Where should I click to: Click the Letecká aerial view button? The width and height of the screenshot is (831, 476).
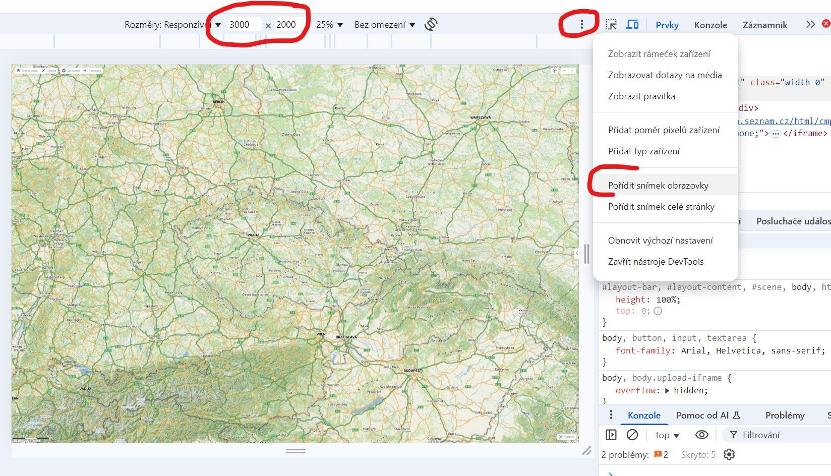tap(49, 71)
